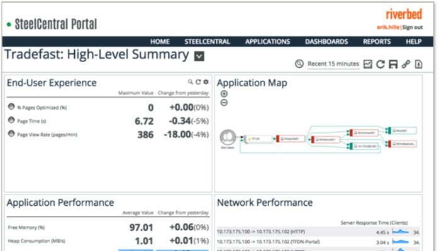This screenshot has width=439, height=251.
Task: Open the End-User Experience panel gear settings
Action: pyautogui.click(x=206, y=82)
